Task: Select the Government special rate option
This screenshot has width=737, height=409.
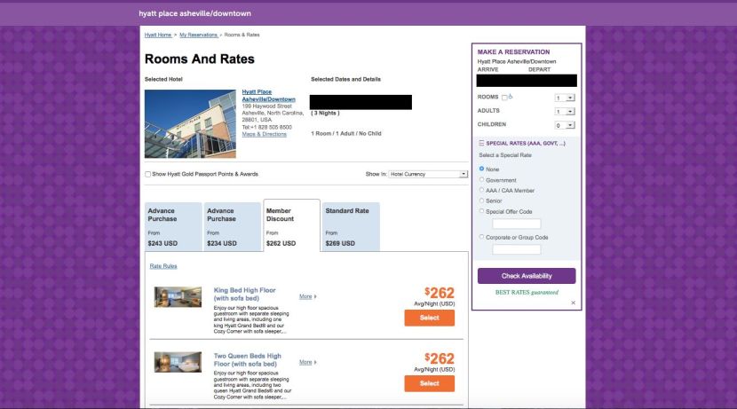Action: point(482,179)
